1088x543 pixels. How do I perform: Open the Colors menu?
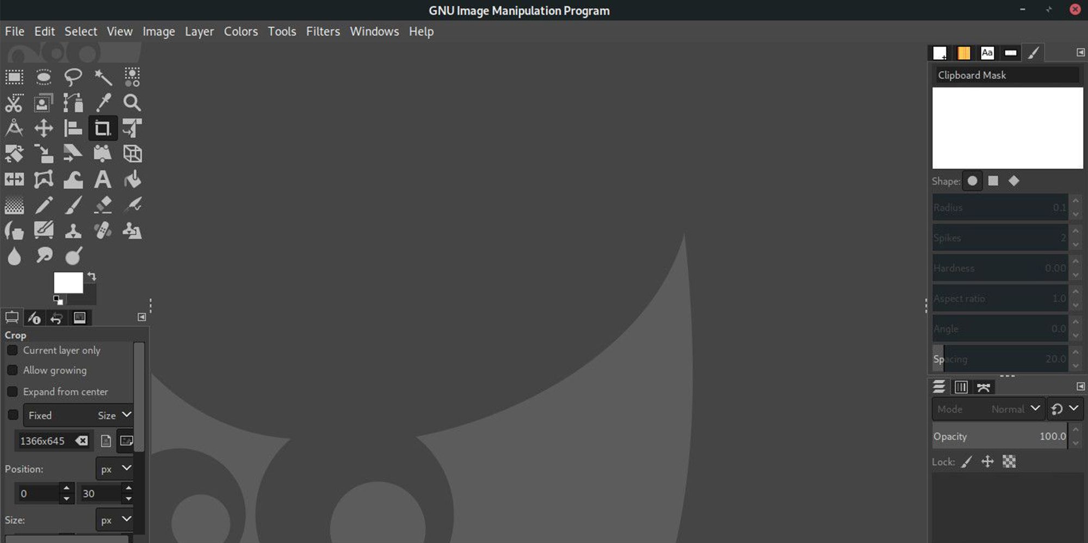[240, 32]
